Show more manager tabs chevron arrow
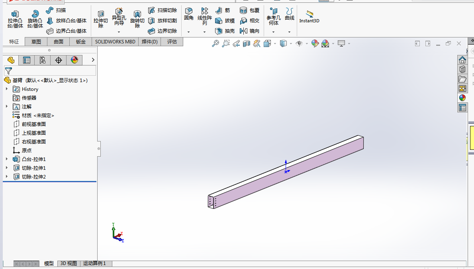 (x=93, y=60)
